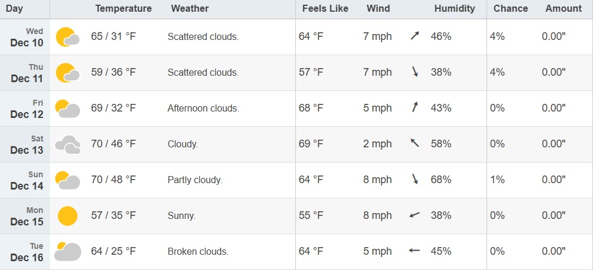Click the Tue Dec 16 broken clouds icon

click(68, 251)
